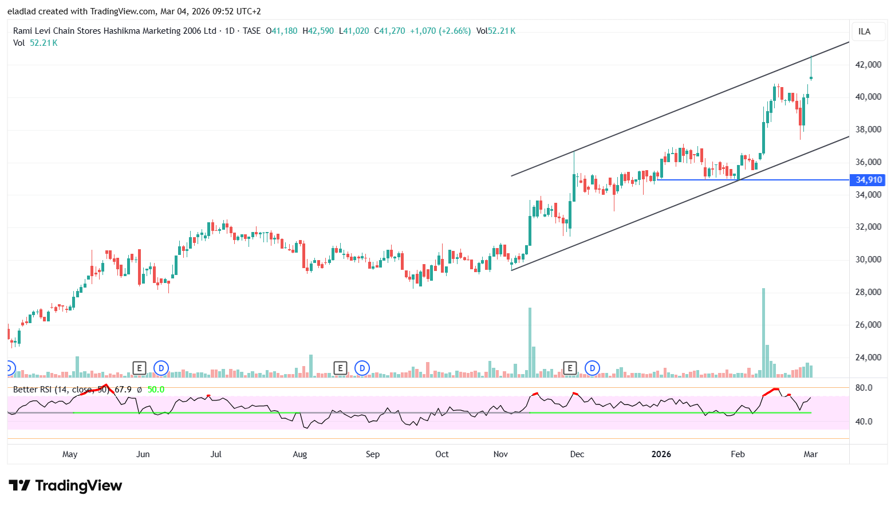895x507 pixels.
Task: Click the Rami Levi Chain Stores title
Action: click(x=115, y=31)
